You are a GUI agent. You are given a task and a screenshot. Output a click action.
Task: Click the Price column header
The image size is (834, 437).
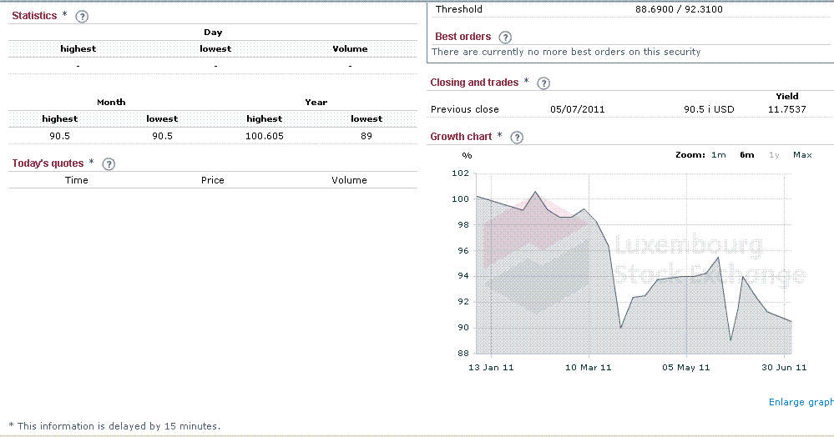click(x=213, y=180)
